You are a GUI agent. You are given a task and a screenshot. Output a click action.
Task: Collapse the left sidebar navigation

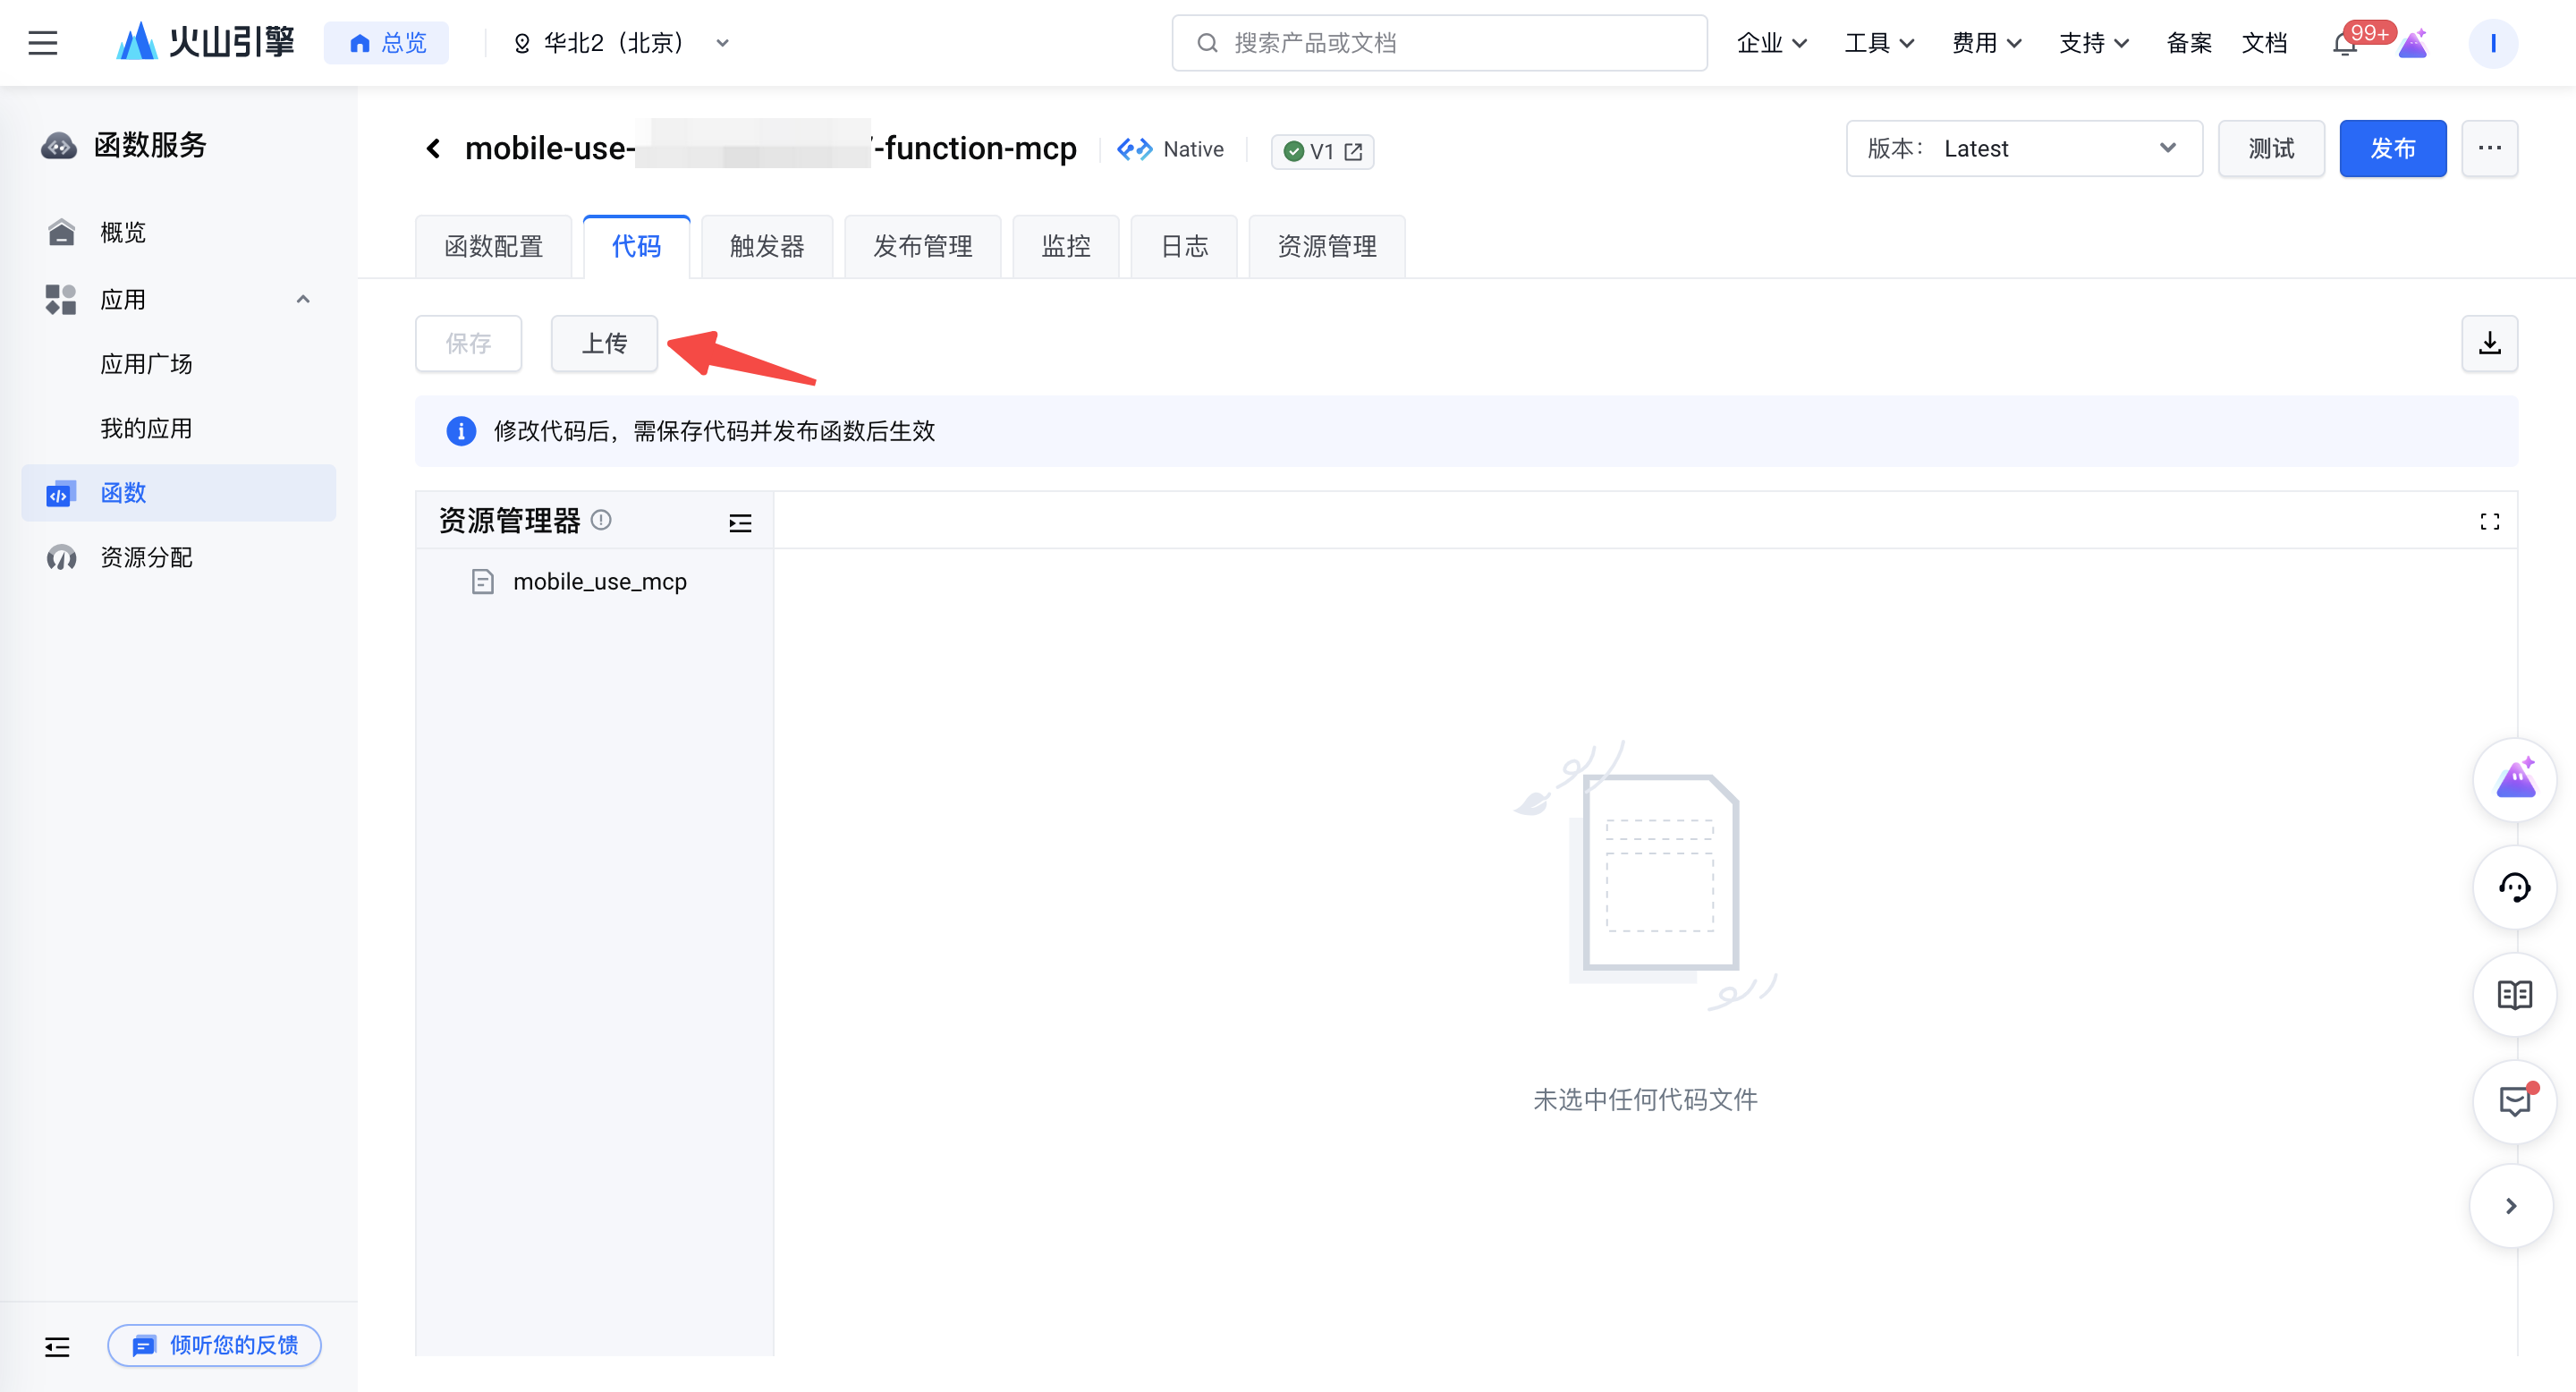(57, 1346)
